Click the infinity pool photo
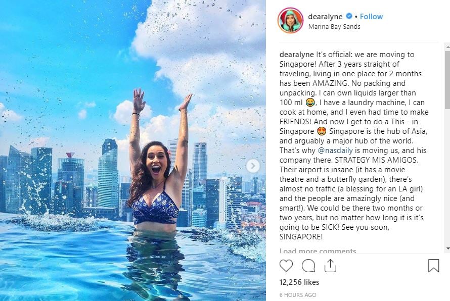This screenshot has height=301, width=450. pyautogui.click(x=133, y=150)
